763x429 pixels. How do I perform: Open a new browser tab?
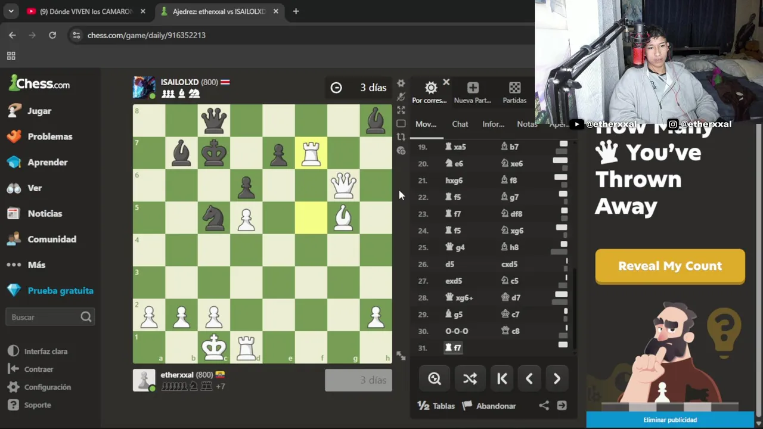click(296, 11)
